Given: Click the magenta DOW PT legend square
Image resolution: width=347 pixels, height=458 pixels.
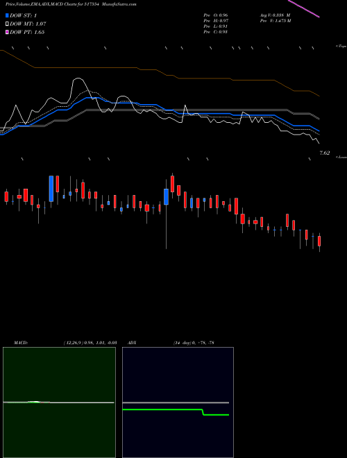Looking at the screenshot, I should (7, 32).
